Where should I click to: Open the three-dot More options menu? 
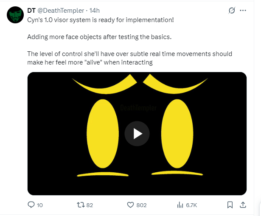pos(243,10)
